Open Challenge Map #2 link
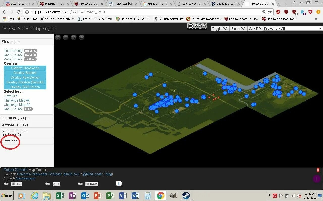 tap(17, 105)
